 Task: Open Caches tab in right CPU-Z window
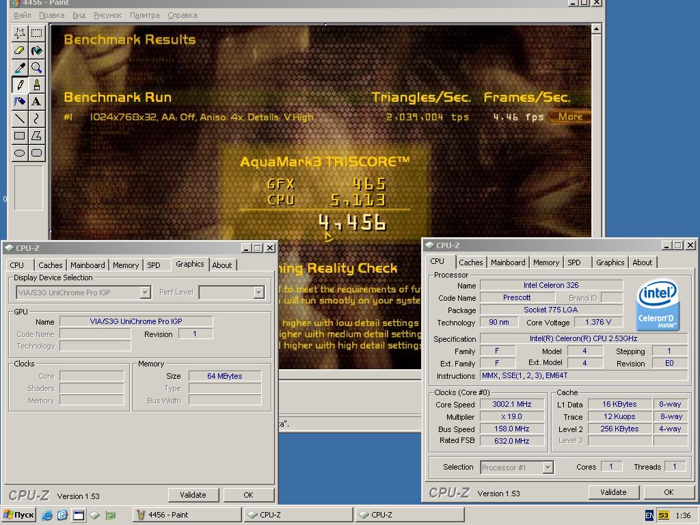point(471,262)
